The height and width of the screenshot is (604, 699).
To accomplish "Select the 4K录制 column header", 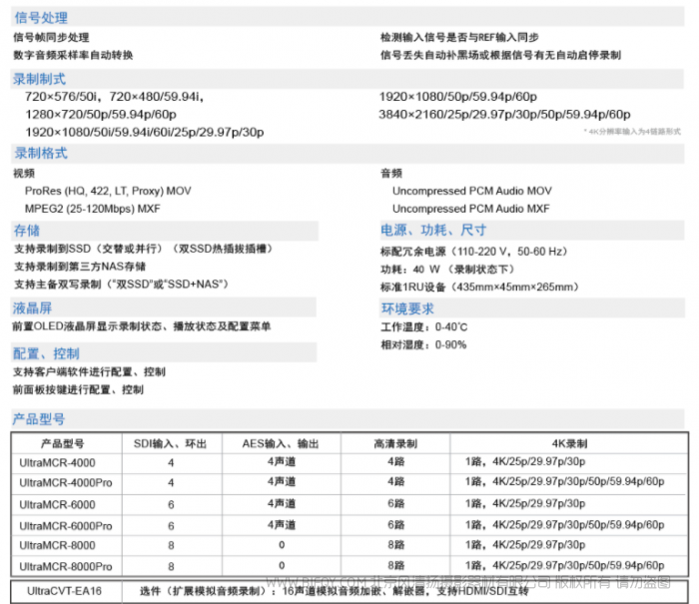I will 570,443.
